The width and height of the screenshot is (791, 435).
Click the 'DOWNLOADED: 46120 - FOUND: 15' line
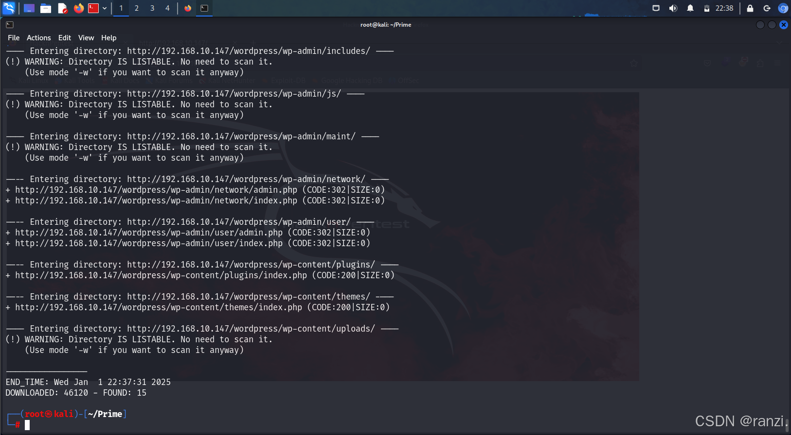[x=76, y=393]
